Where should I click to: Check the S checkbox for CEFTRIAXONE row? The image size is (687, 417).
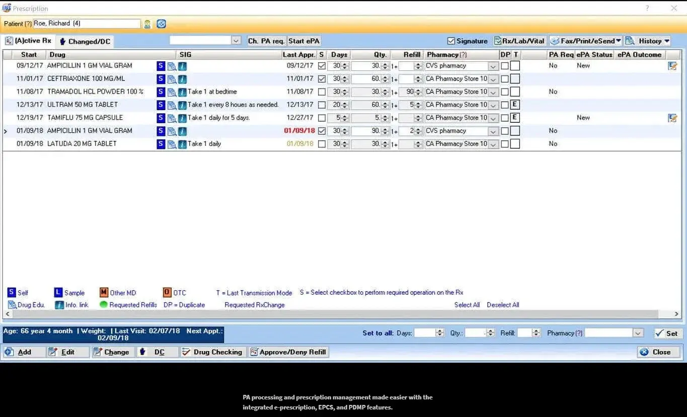(x=321, y=78)
